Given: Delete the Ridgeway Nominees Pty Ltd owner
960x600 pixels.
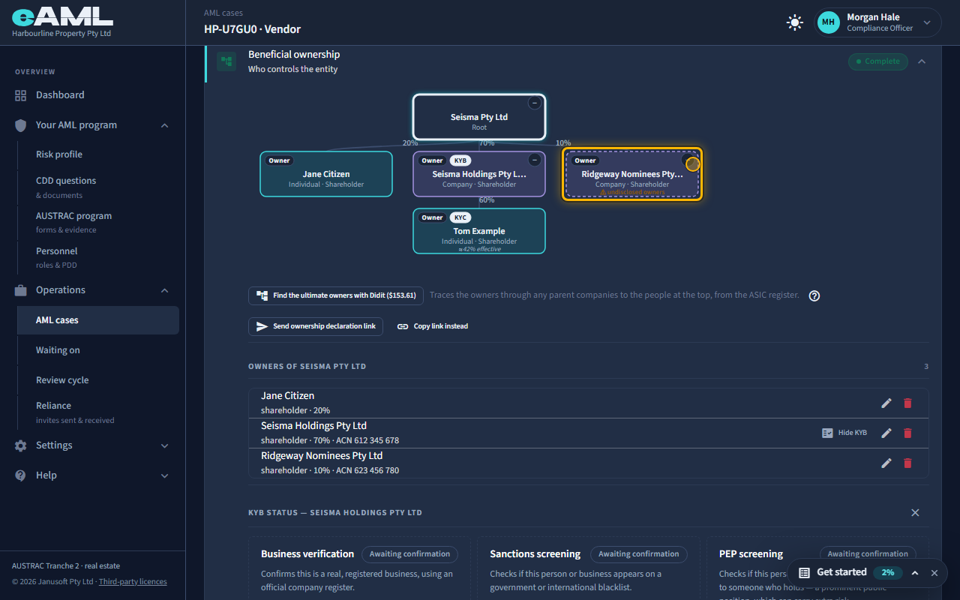Looking at the screenshot, I should [x=907, y=463].
